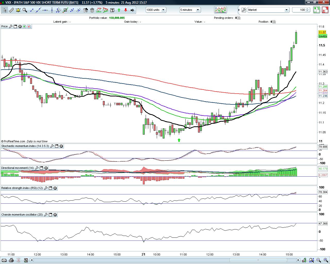Click the horizontal scrollbar left arrow
This screenshot has height=264, width=330.
[x=32, y=260]
